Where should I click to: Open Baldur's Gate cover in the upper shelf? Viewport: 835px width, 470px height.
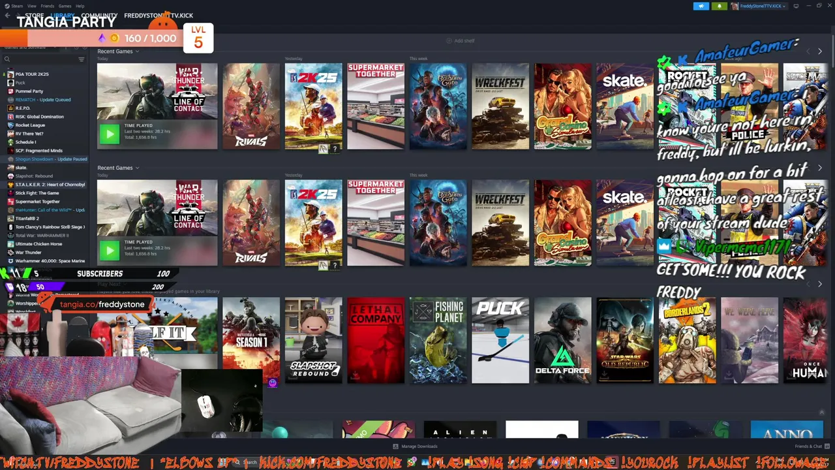tap(438, 106)
